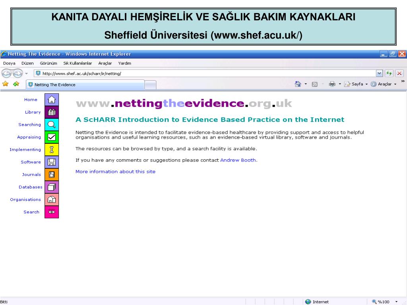407x305 pixels.
Task: Click the Print toolbar icon
Action: tap(332, 84)
